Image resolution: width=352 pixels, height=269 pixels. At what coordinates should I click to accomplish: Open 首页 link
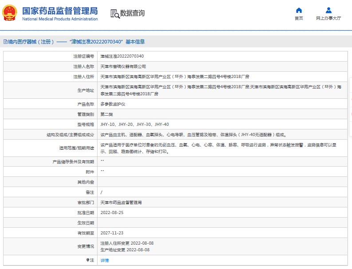(299, 18)
